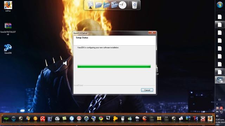Image resolution: width=225 pixels, height=126 pixels.
Task: Click the red Avira tray icon
Action: click(x=221, y=108)
